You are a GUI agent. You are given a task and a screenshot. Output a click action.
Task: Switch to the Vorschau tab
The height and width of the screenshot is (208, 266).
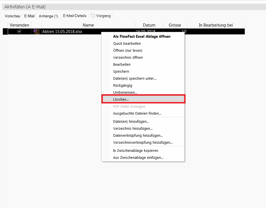12,16
